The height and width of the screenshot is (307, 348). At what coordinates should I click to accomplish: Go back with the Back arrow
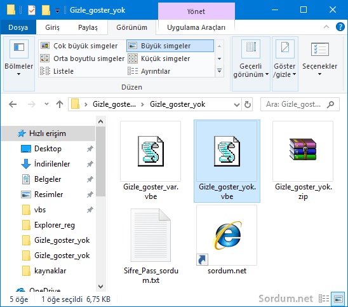pos(13,104)
